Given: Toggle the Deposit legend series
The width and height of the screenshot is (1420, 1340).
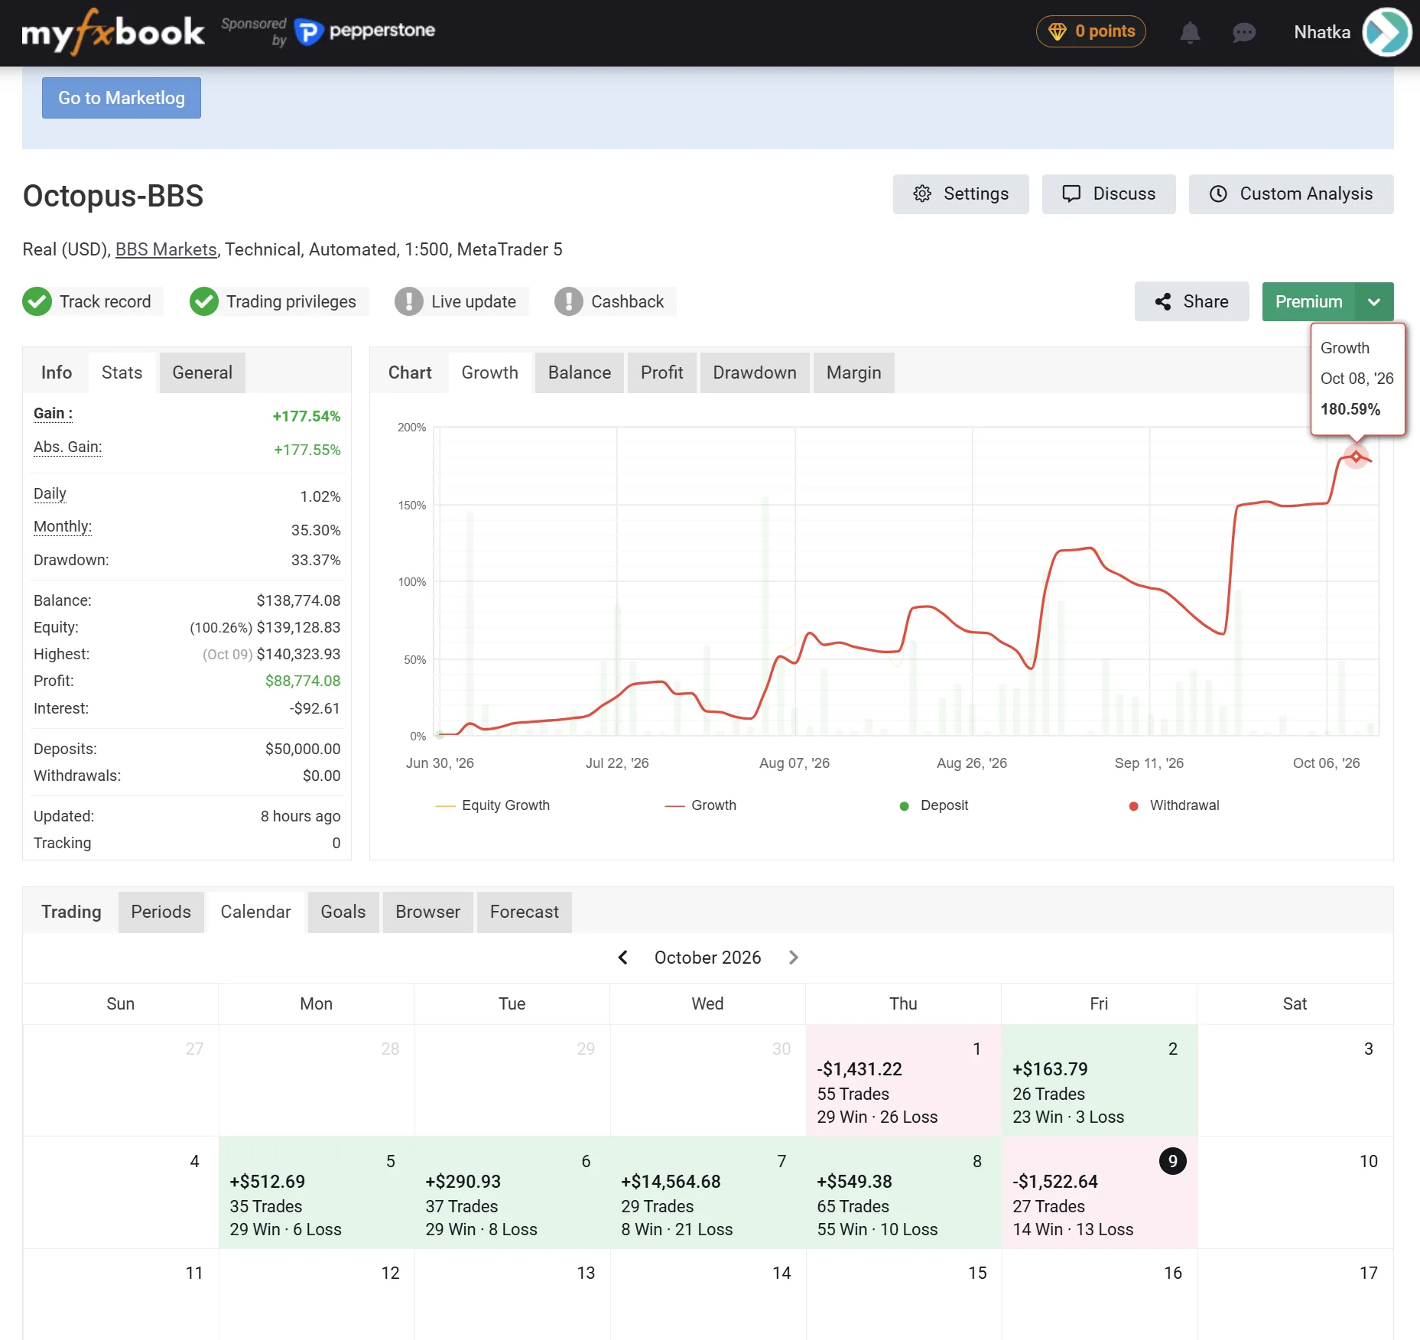Looking at the screenshot, I should tap(934, 805).
